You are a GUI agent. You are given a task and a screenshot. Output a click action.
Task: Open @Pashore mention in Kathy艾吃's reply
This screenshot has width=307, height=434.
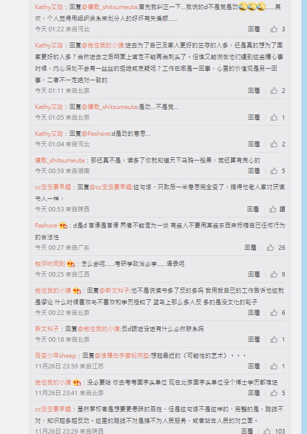coord(95,134)
